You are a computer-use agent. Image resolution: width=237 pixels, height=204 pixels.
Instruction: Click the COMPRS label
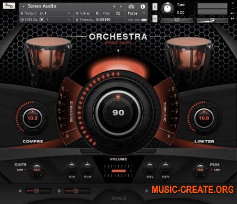pyautogui.click(x=33, y=141)
